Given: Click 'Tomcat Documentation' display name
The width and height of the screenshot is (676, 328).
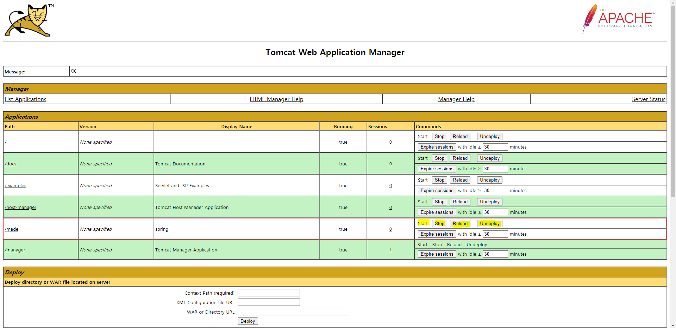Looking at the screenshot, I should pyautogui.click(x=180, y=164).
